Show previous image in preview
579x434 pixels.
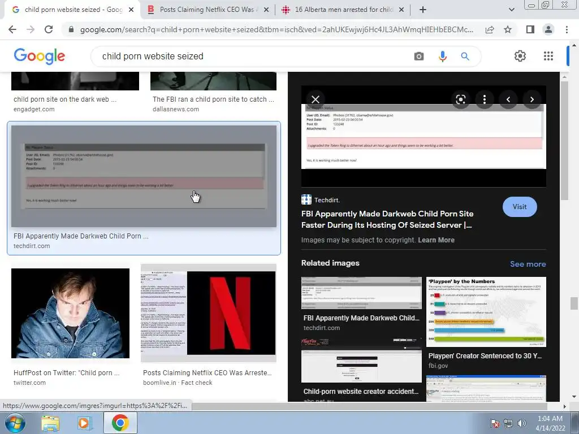click(508, 99)
